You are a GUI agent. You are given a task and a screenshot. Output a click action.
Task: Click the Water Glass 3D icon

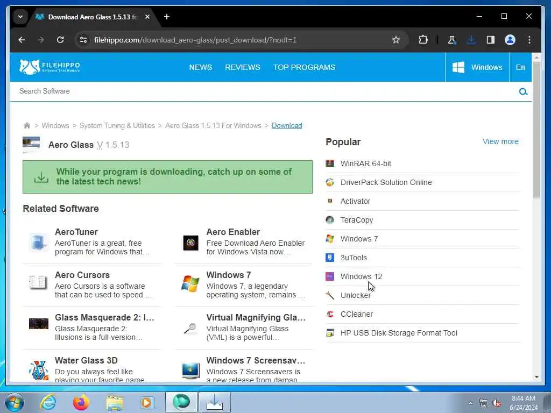pos(38,370)
